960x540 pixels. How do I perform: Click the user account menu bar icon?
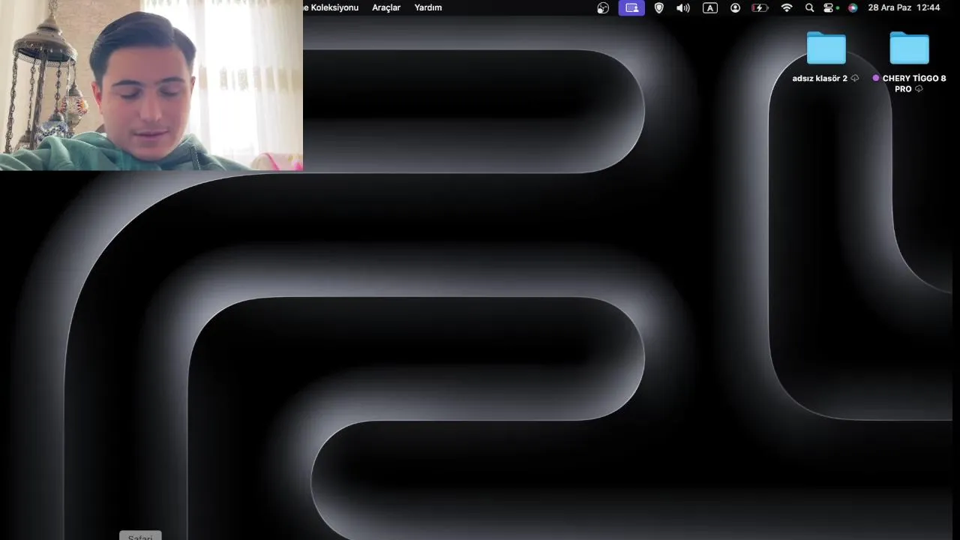(735, 8)
